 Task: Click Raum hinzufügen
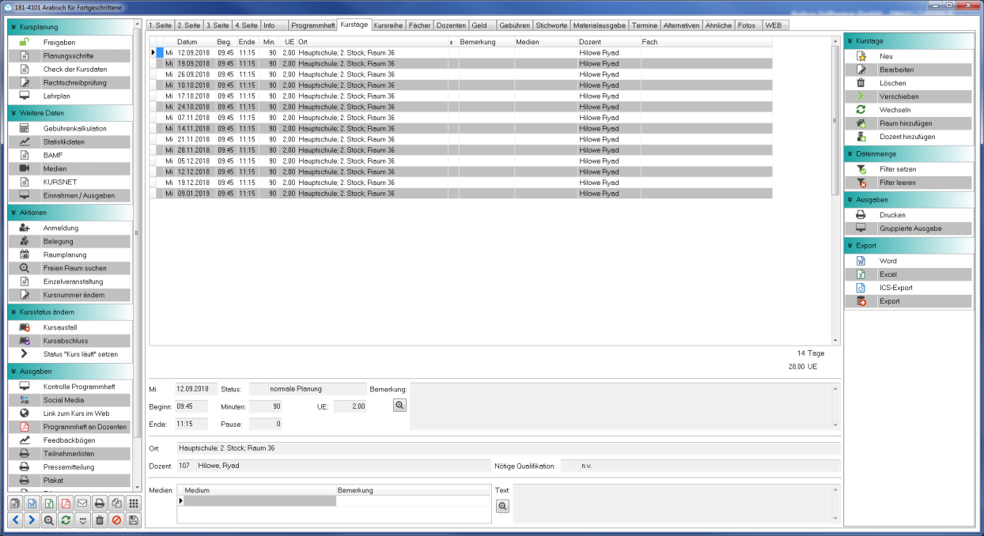[x=909, y=123]
